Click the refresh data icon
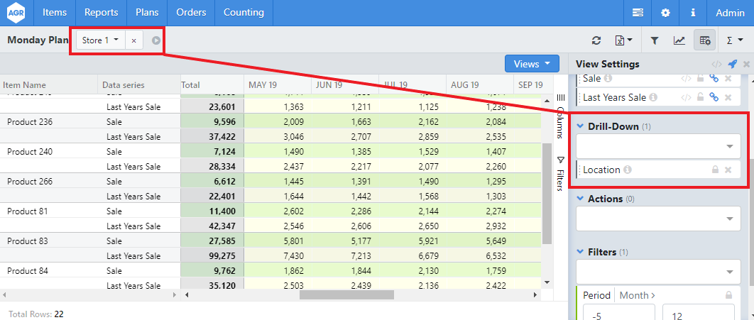 (x=596, y=41)
